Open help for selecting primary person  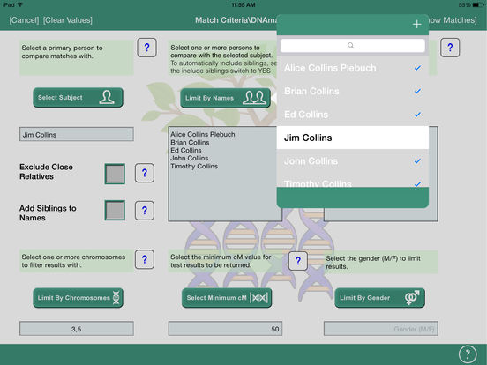pyautogui.click(x=146, y=48)
